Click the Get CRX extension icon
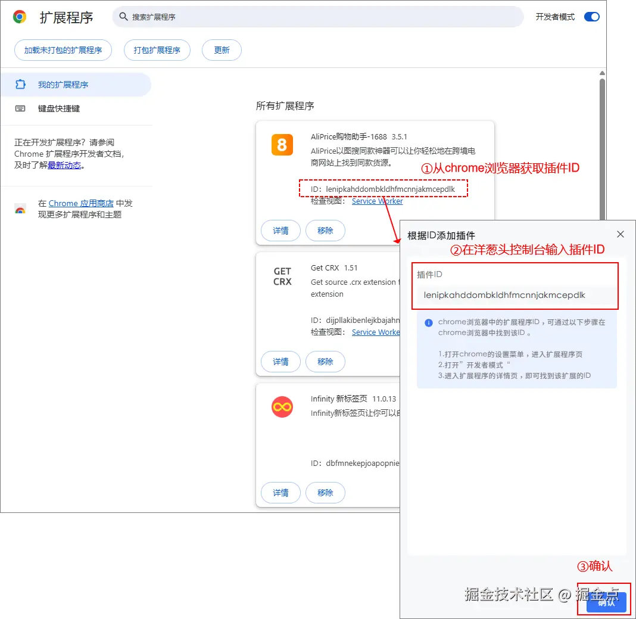 [280, 275]
